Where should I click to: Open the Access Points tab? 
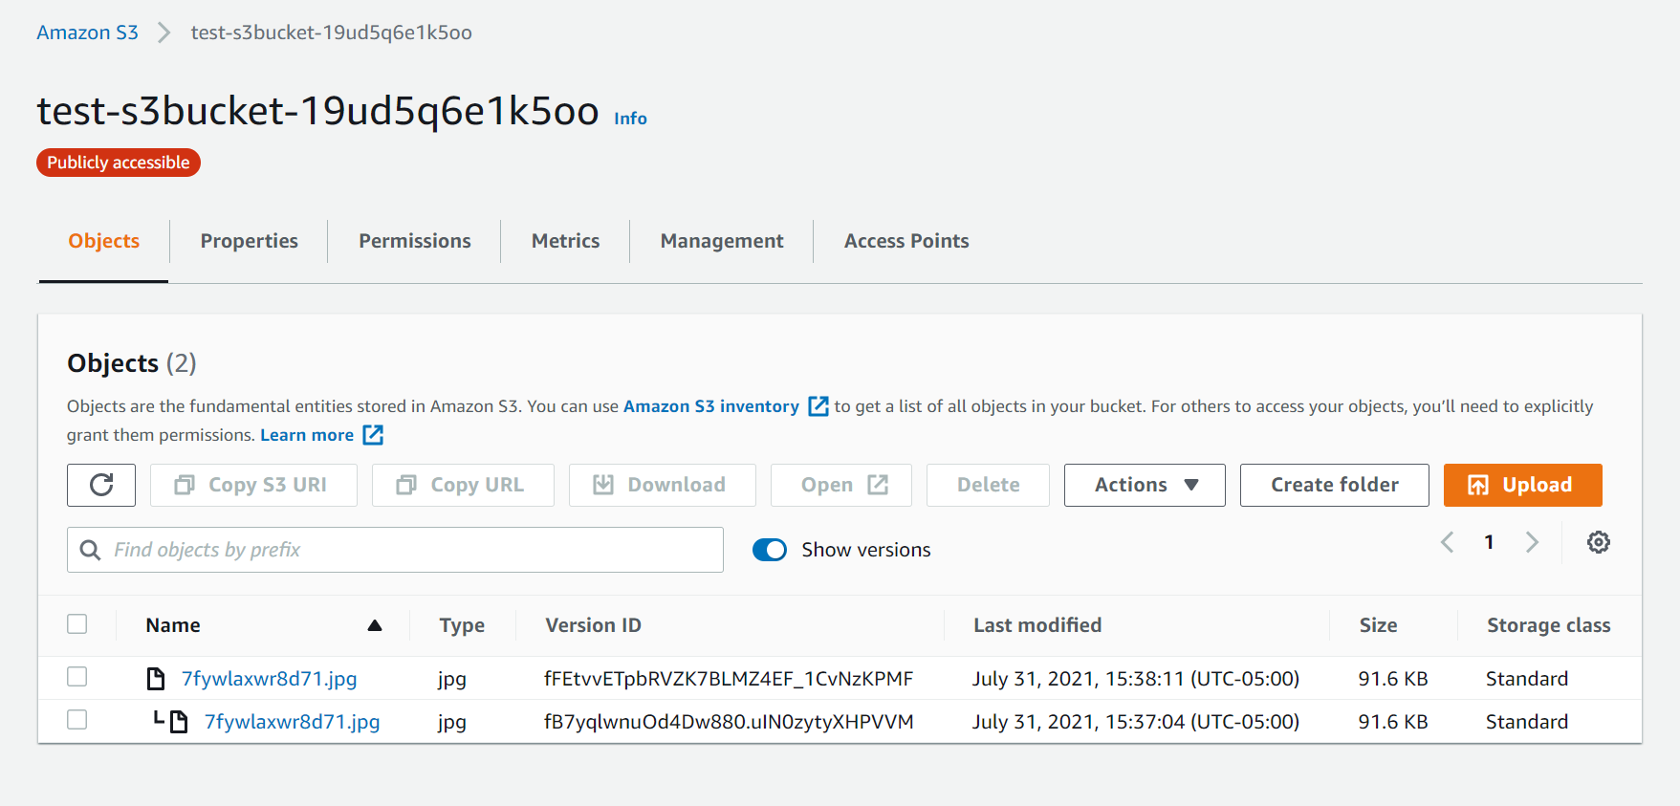tap(906, 241)
